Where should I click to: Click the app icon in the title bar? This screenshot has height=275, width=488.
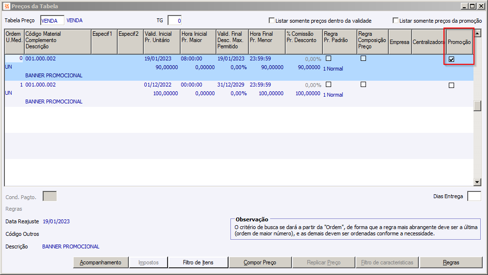(6, 6)
